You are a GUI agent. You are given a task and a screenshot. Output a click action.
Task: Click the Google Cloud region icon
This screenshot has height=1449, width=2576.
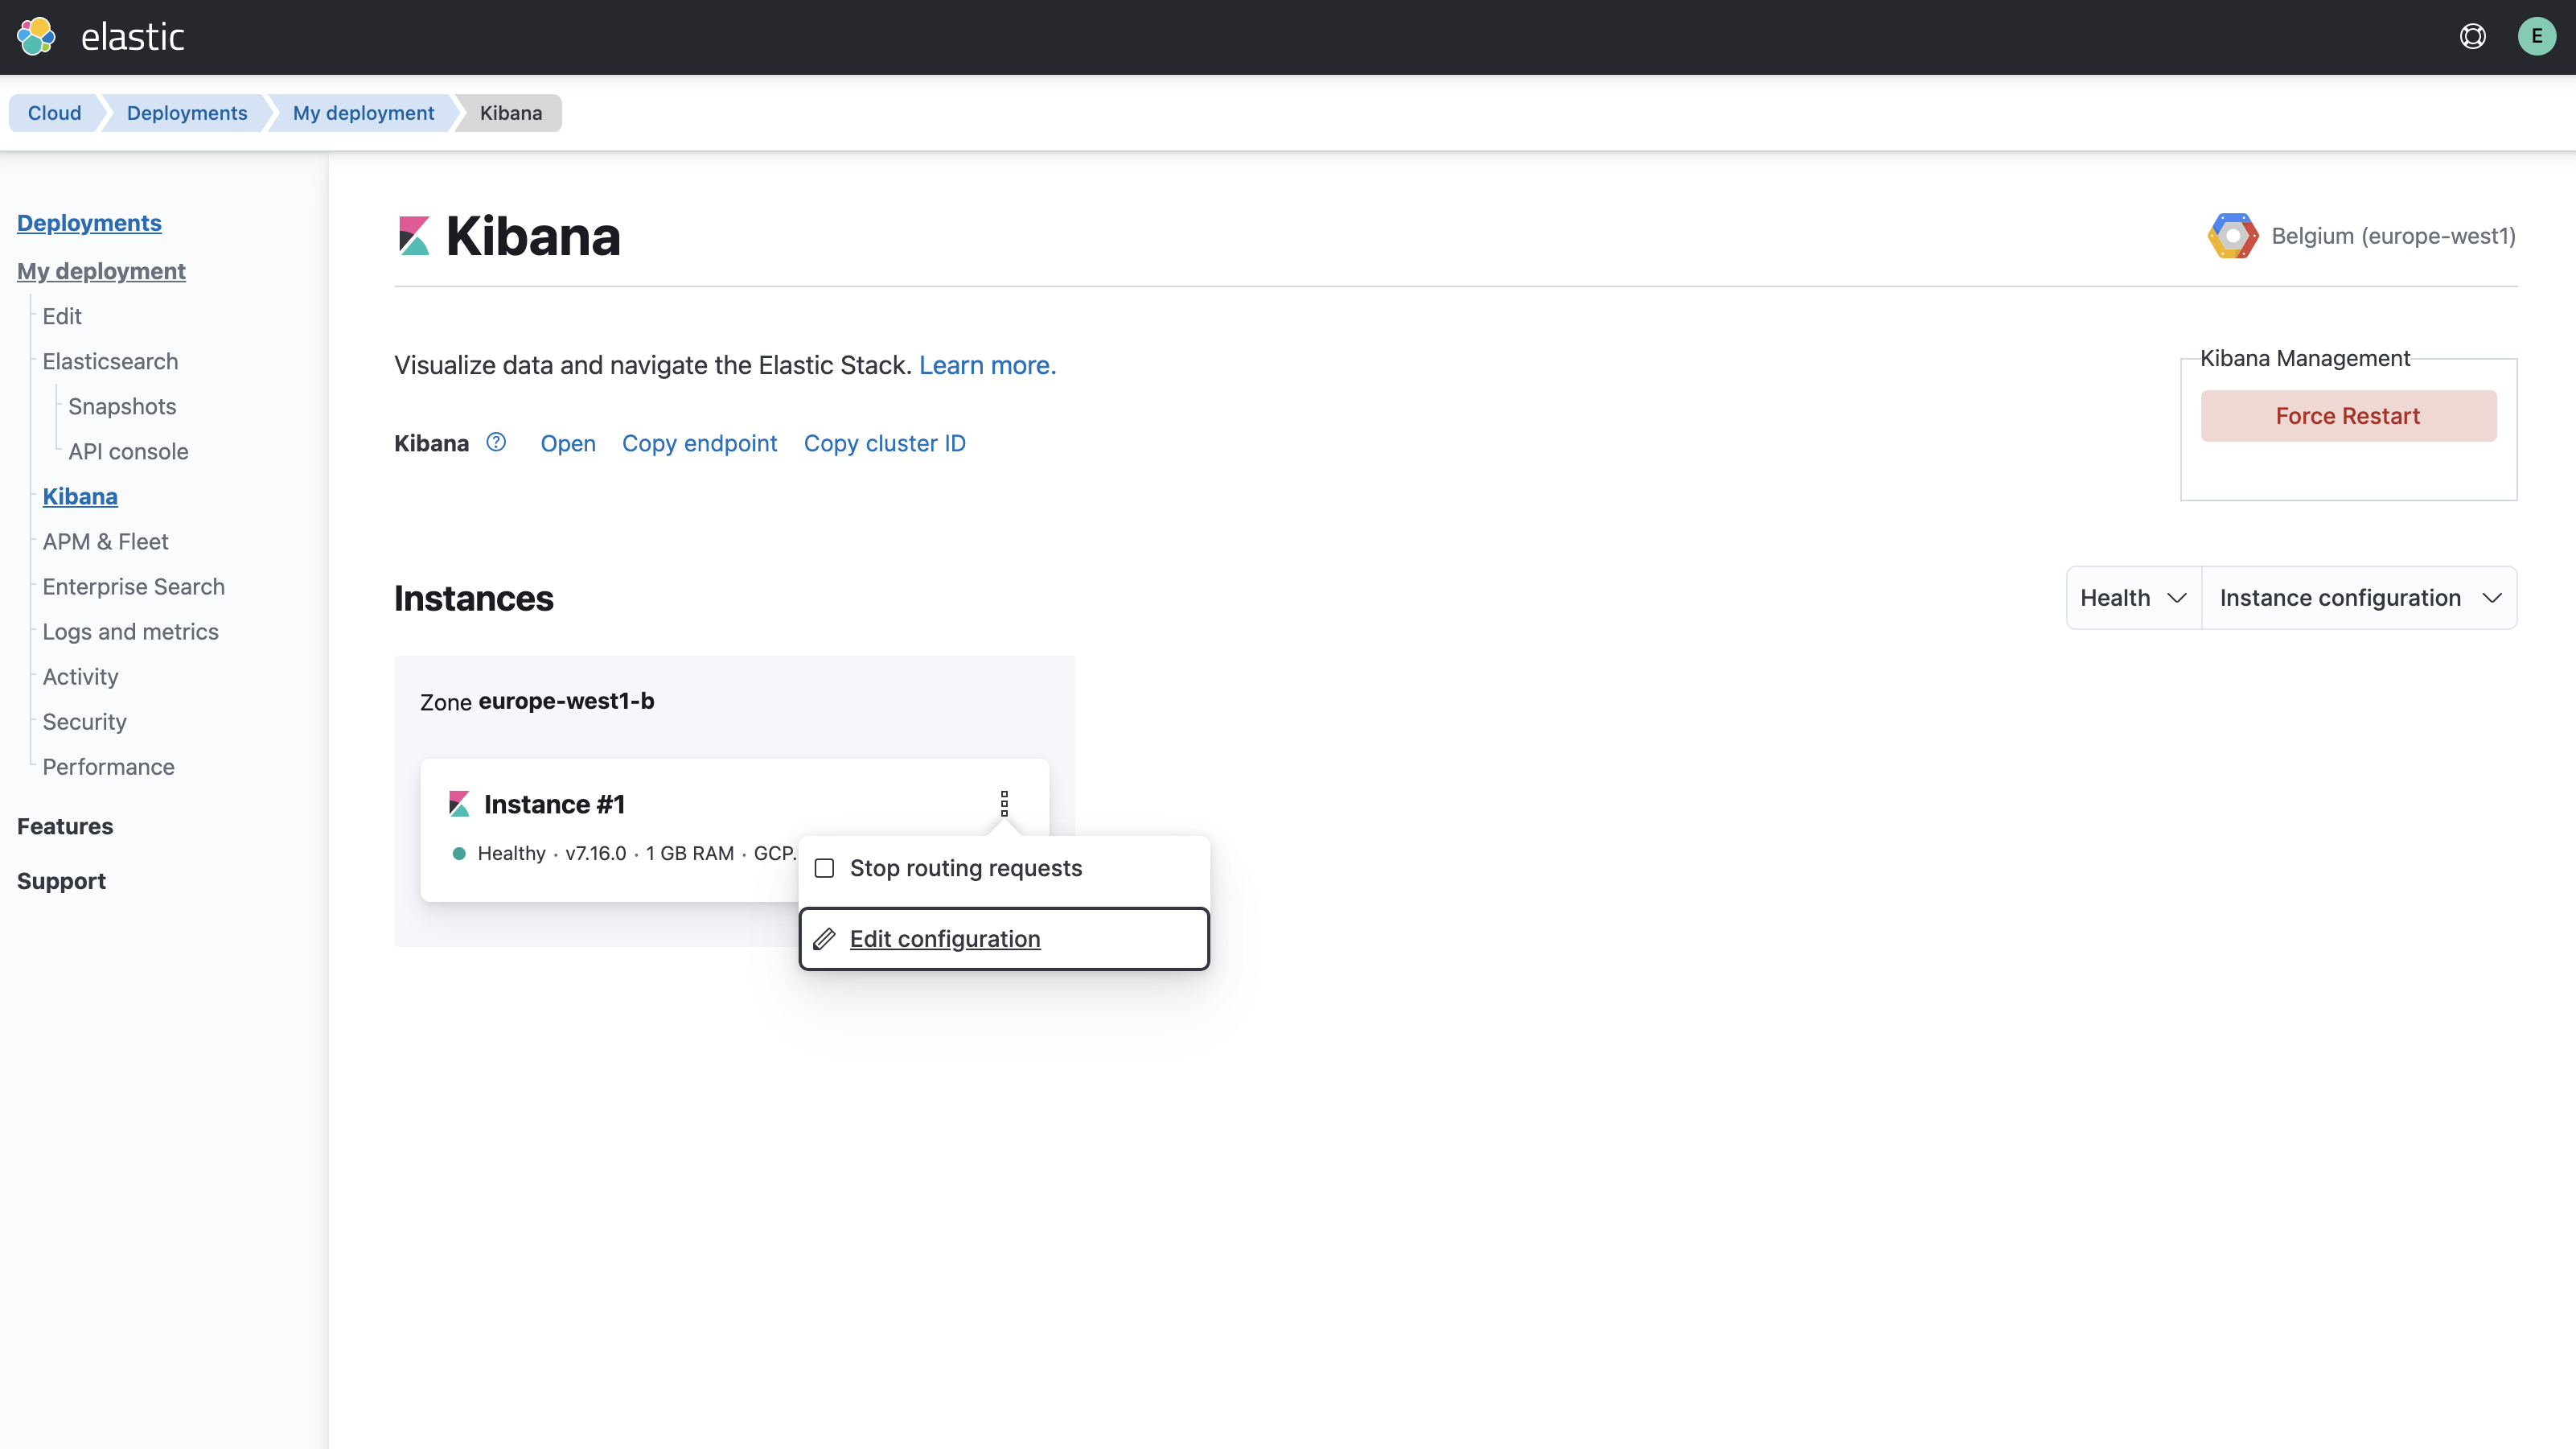click(2232, 237)
